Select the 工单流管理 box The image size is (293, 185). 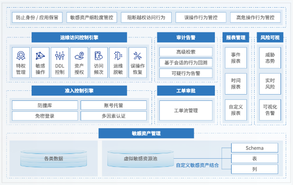(x=186, y=110)
